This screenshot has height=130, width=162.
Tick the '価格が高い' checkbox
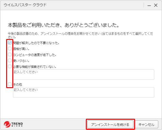10,49
